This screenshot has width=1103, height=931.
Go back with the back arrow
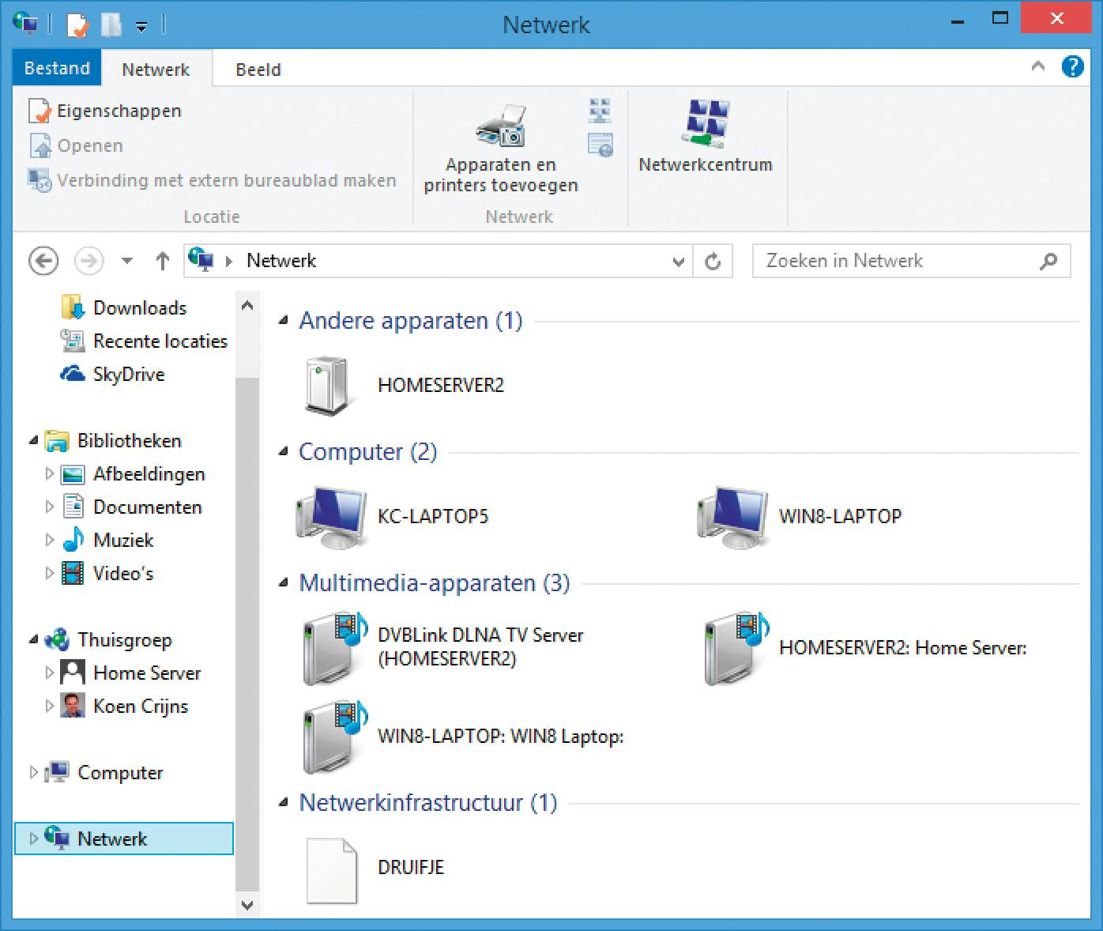point(43,261)
